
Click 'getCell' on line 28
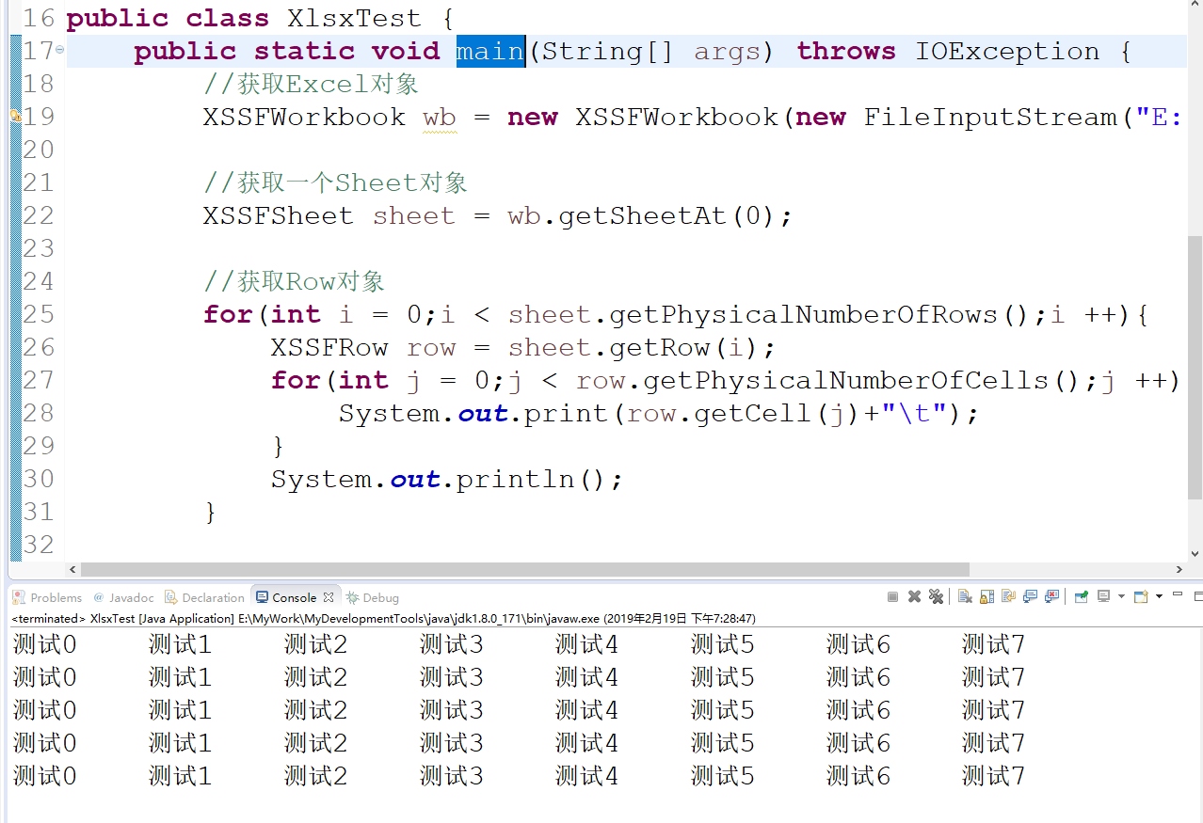click(752, 414)
